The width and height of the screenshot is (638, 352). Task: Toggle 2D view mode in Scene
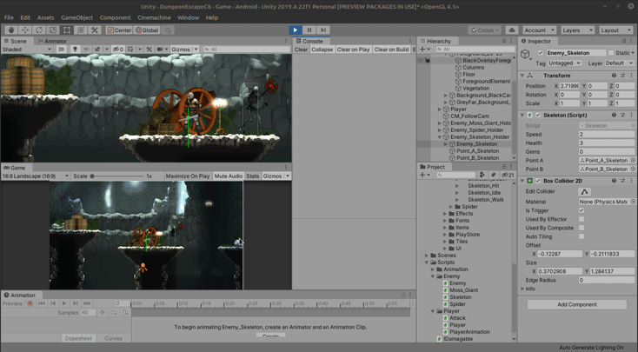coord(61,50)
